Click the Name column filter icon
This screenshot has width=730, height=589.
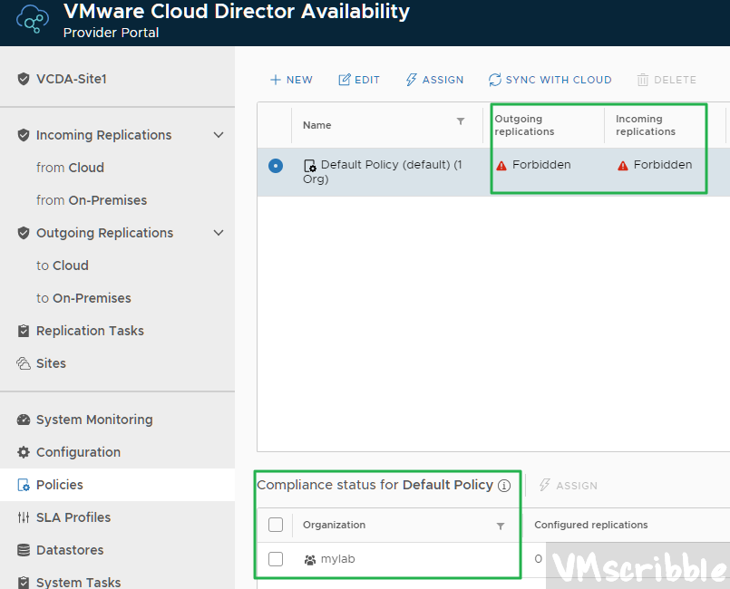(461, 121)
